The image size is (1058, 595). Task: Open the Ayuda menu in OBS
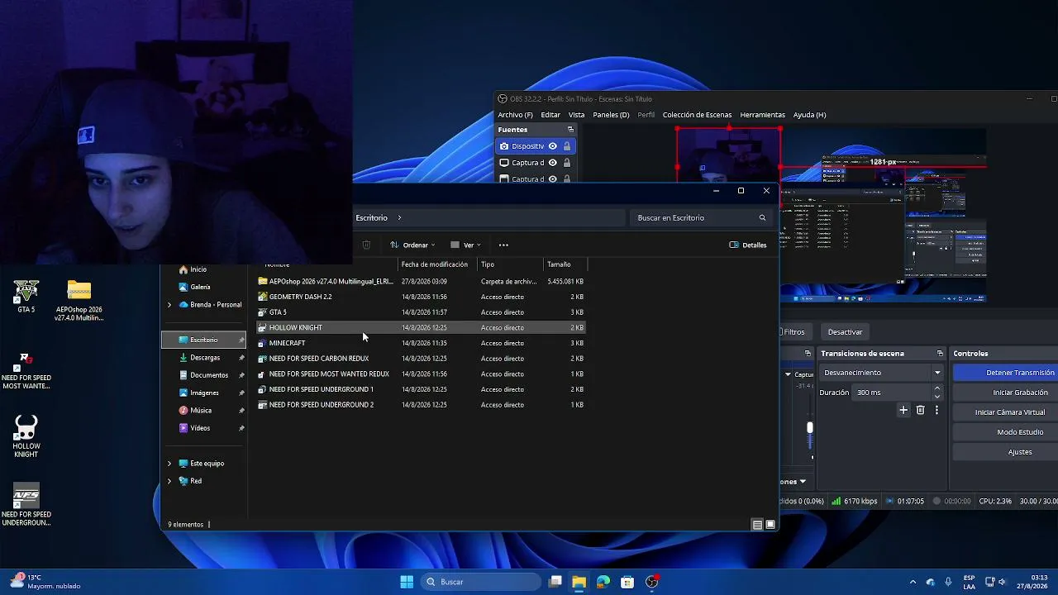(809, 115)
